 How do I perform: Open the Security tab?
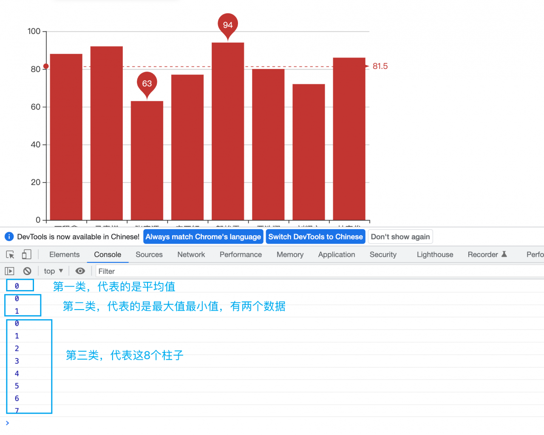[383, 254]
